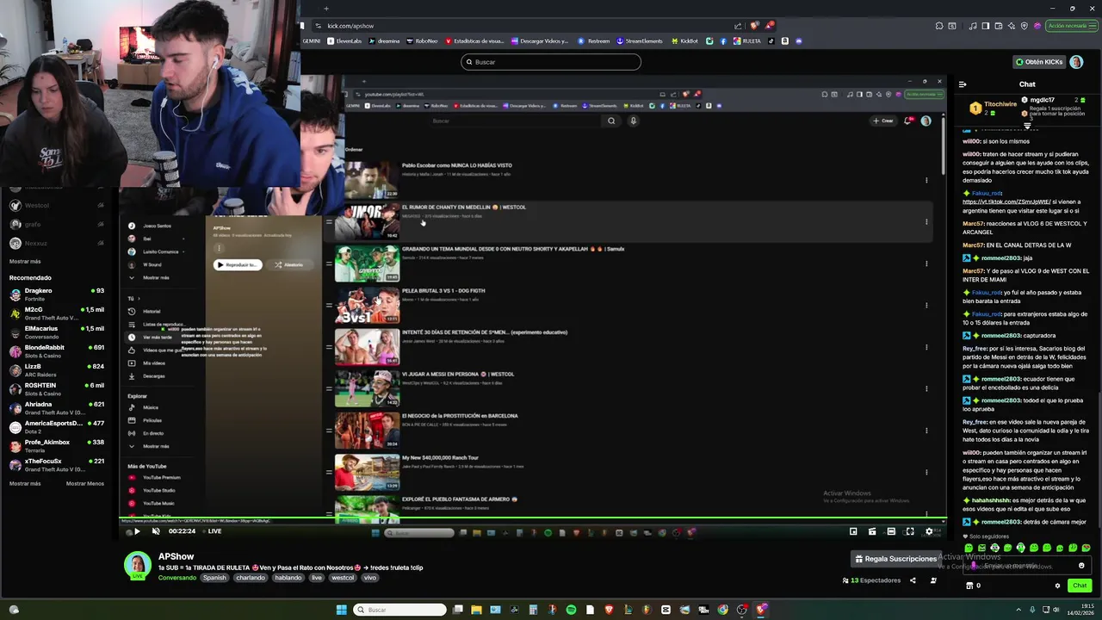Enter fullscreen on the video player
The height and width of the screenshot is (620, 1102).
coord(909,531)
